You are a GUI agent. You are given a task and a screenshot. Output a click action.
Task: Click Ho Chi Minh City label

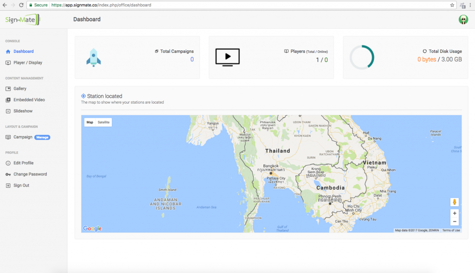tap(353, 208)
